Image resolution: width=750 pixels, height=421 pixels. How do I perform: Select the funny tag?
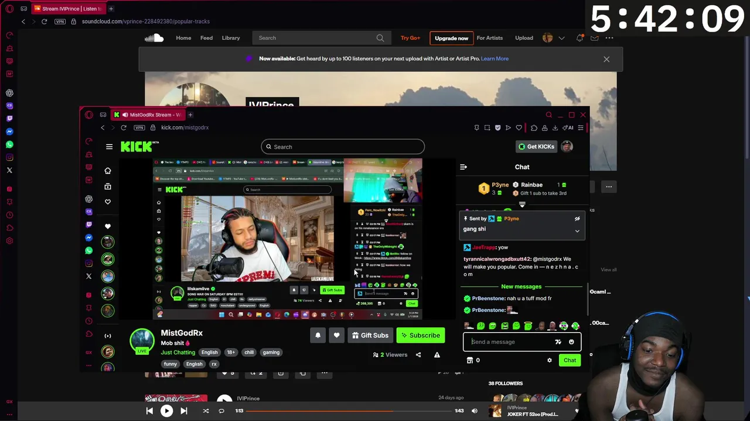(171, 364)
